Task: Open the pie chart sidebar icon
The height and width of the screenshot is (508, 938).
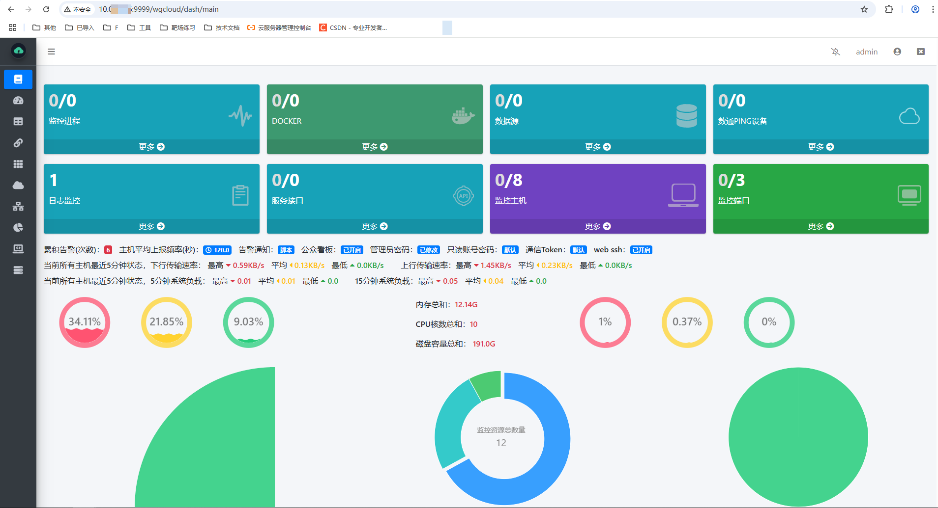Action: click(x=18, y=228)
